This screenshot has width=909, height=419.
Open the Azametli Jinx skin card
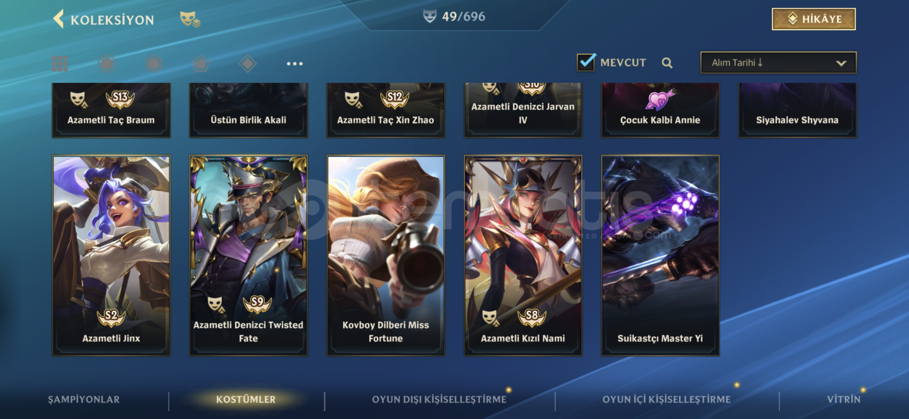click(x=111, y=255)
